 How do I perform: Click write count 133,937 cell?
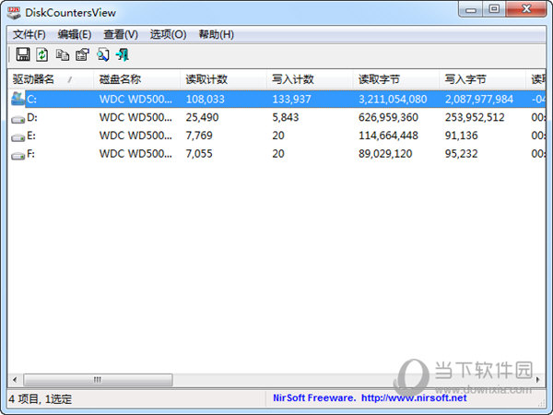pos(291,100)
